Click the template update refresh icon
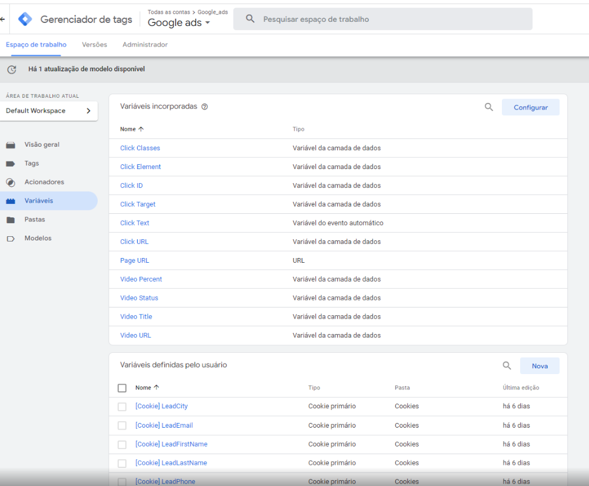 tap(12, 69)
